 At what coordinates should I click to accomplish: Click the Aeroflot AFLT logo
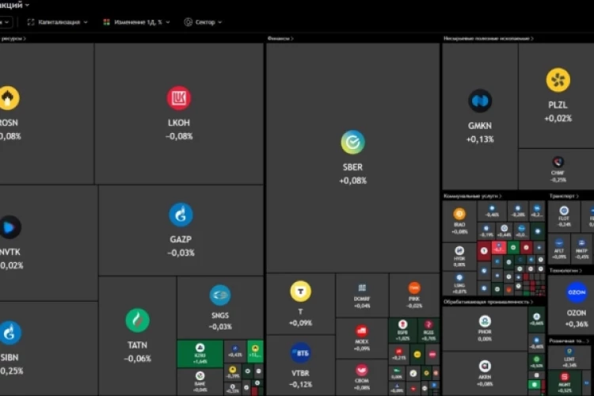pyautogui.click(x=559, y=243)
